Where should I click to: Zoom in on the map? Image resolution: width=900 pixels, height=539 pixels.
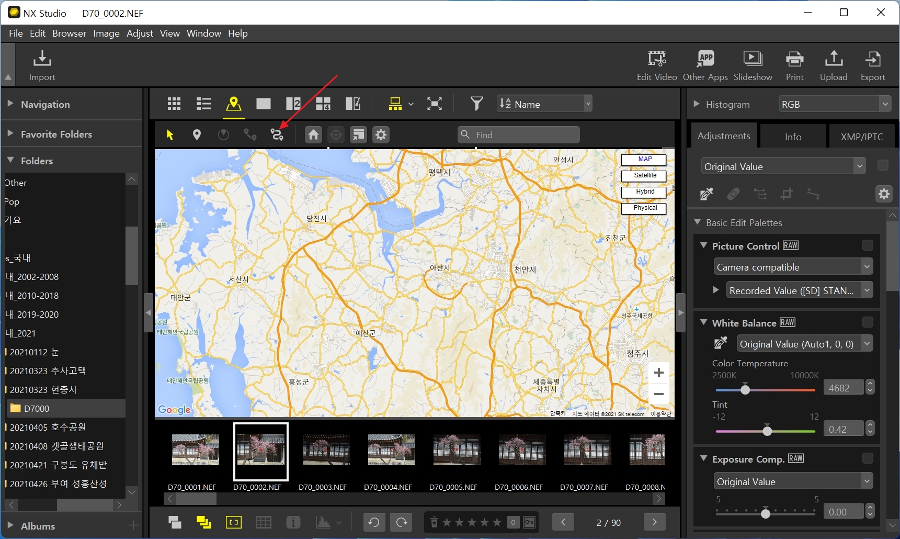pyautogui.click(x=659, y=373)
